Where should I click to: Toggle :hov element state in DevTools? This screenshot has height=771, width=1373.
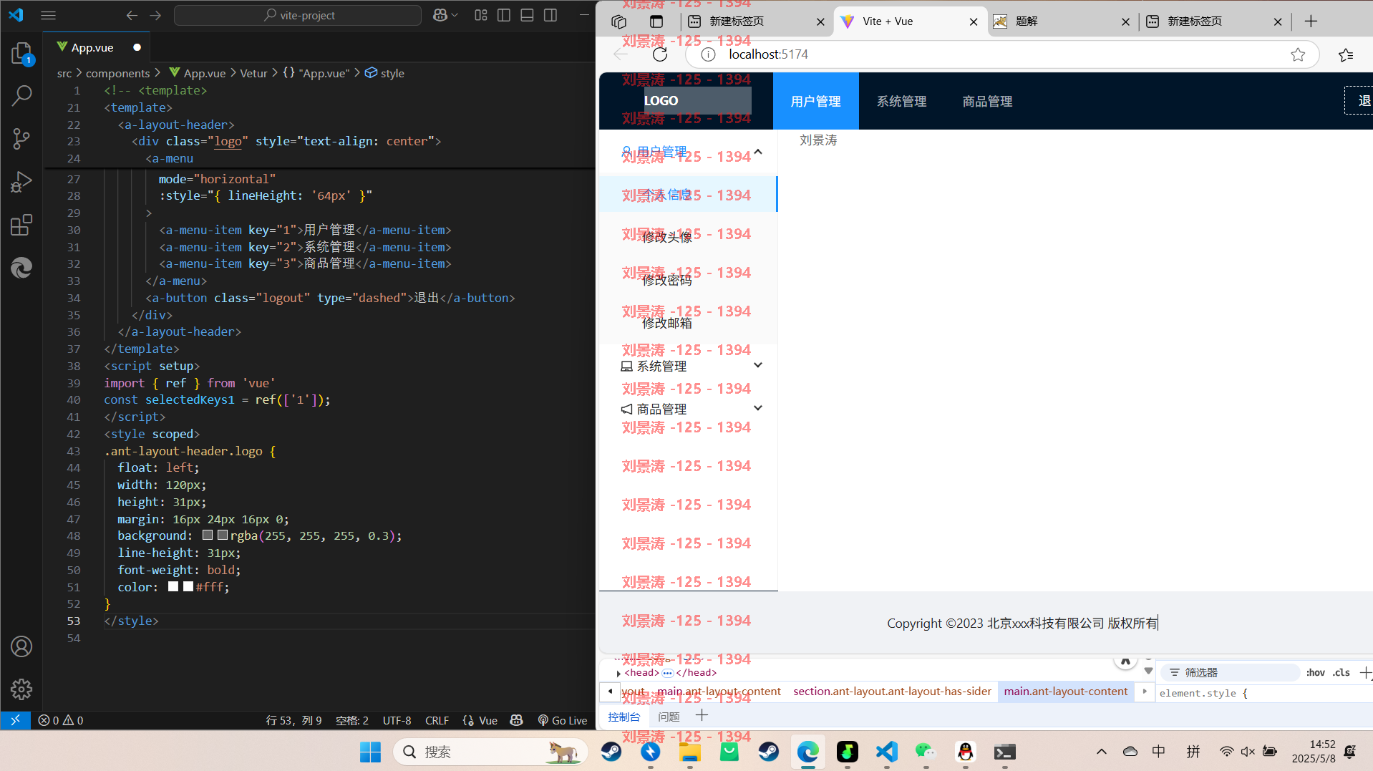point(1315,672)
